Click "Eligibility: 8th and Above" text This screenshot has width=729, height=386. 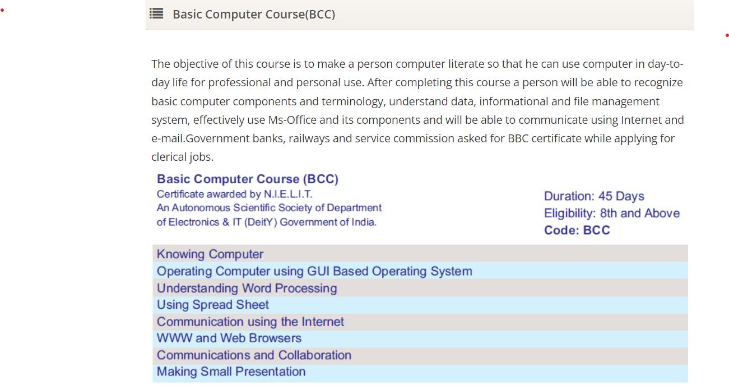[612, 213]
